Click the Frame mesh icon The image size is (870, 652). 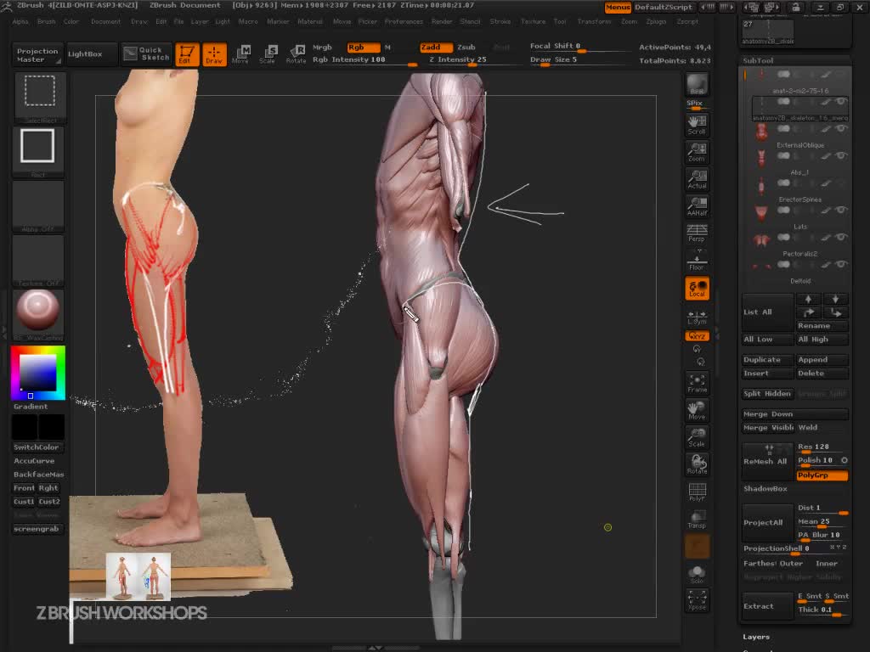click(x=697, y=383)
